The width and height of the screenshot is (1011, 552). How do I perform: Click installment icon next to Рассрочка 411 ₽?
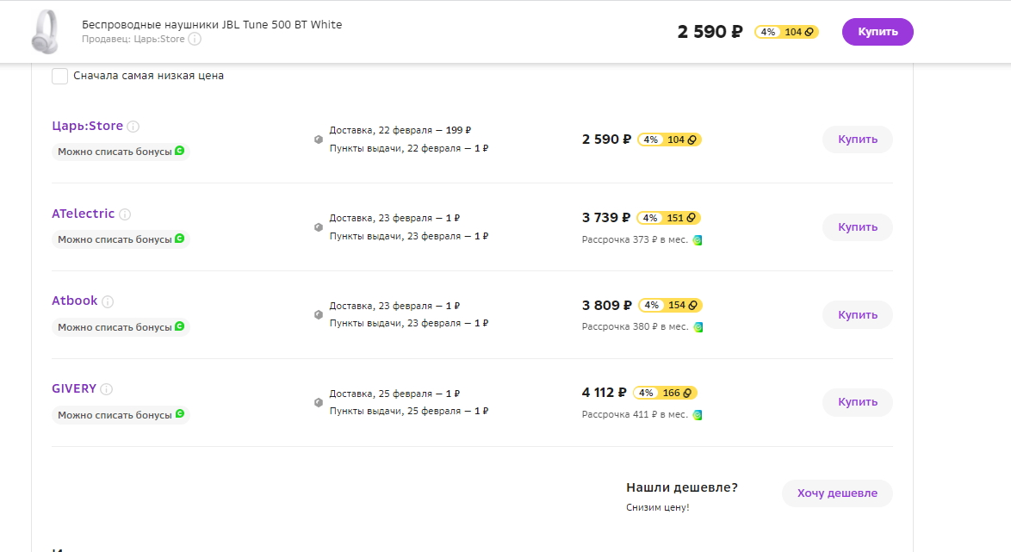pos(698,414)
